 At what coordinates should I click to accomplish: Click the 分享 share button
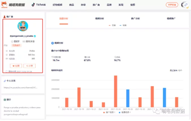29,66
